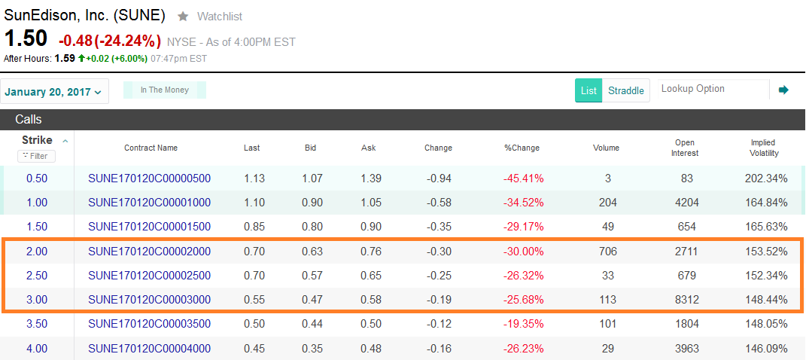This screenshot has height=360, width=806.
Task: Click the 164.84% implied volatility cell
Action: pos(766,203)
